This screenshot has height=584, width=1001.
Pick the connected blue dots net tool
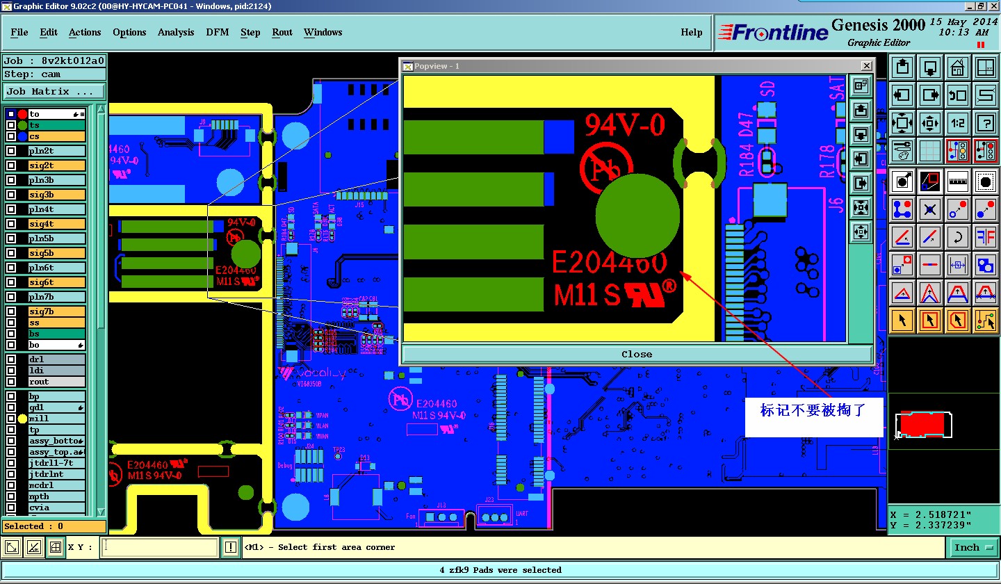(902, 209)
